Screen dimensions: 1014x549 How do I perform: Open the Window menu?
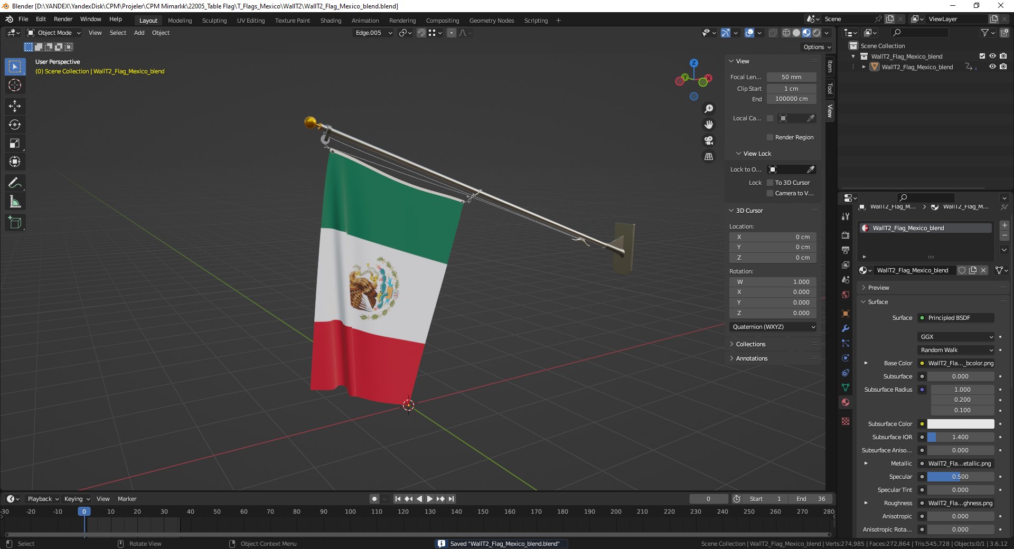point(90,19)
